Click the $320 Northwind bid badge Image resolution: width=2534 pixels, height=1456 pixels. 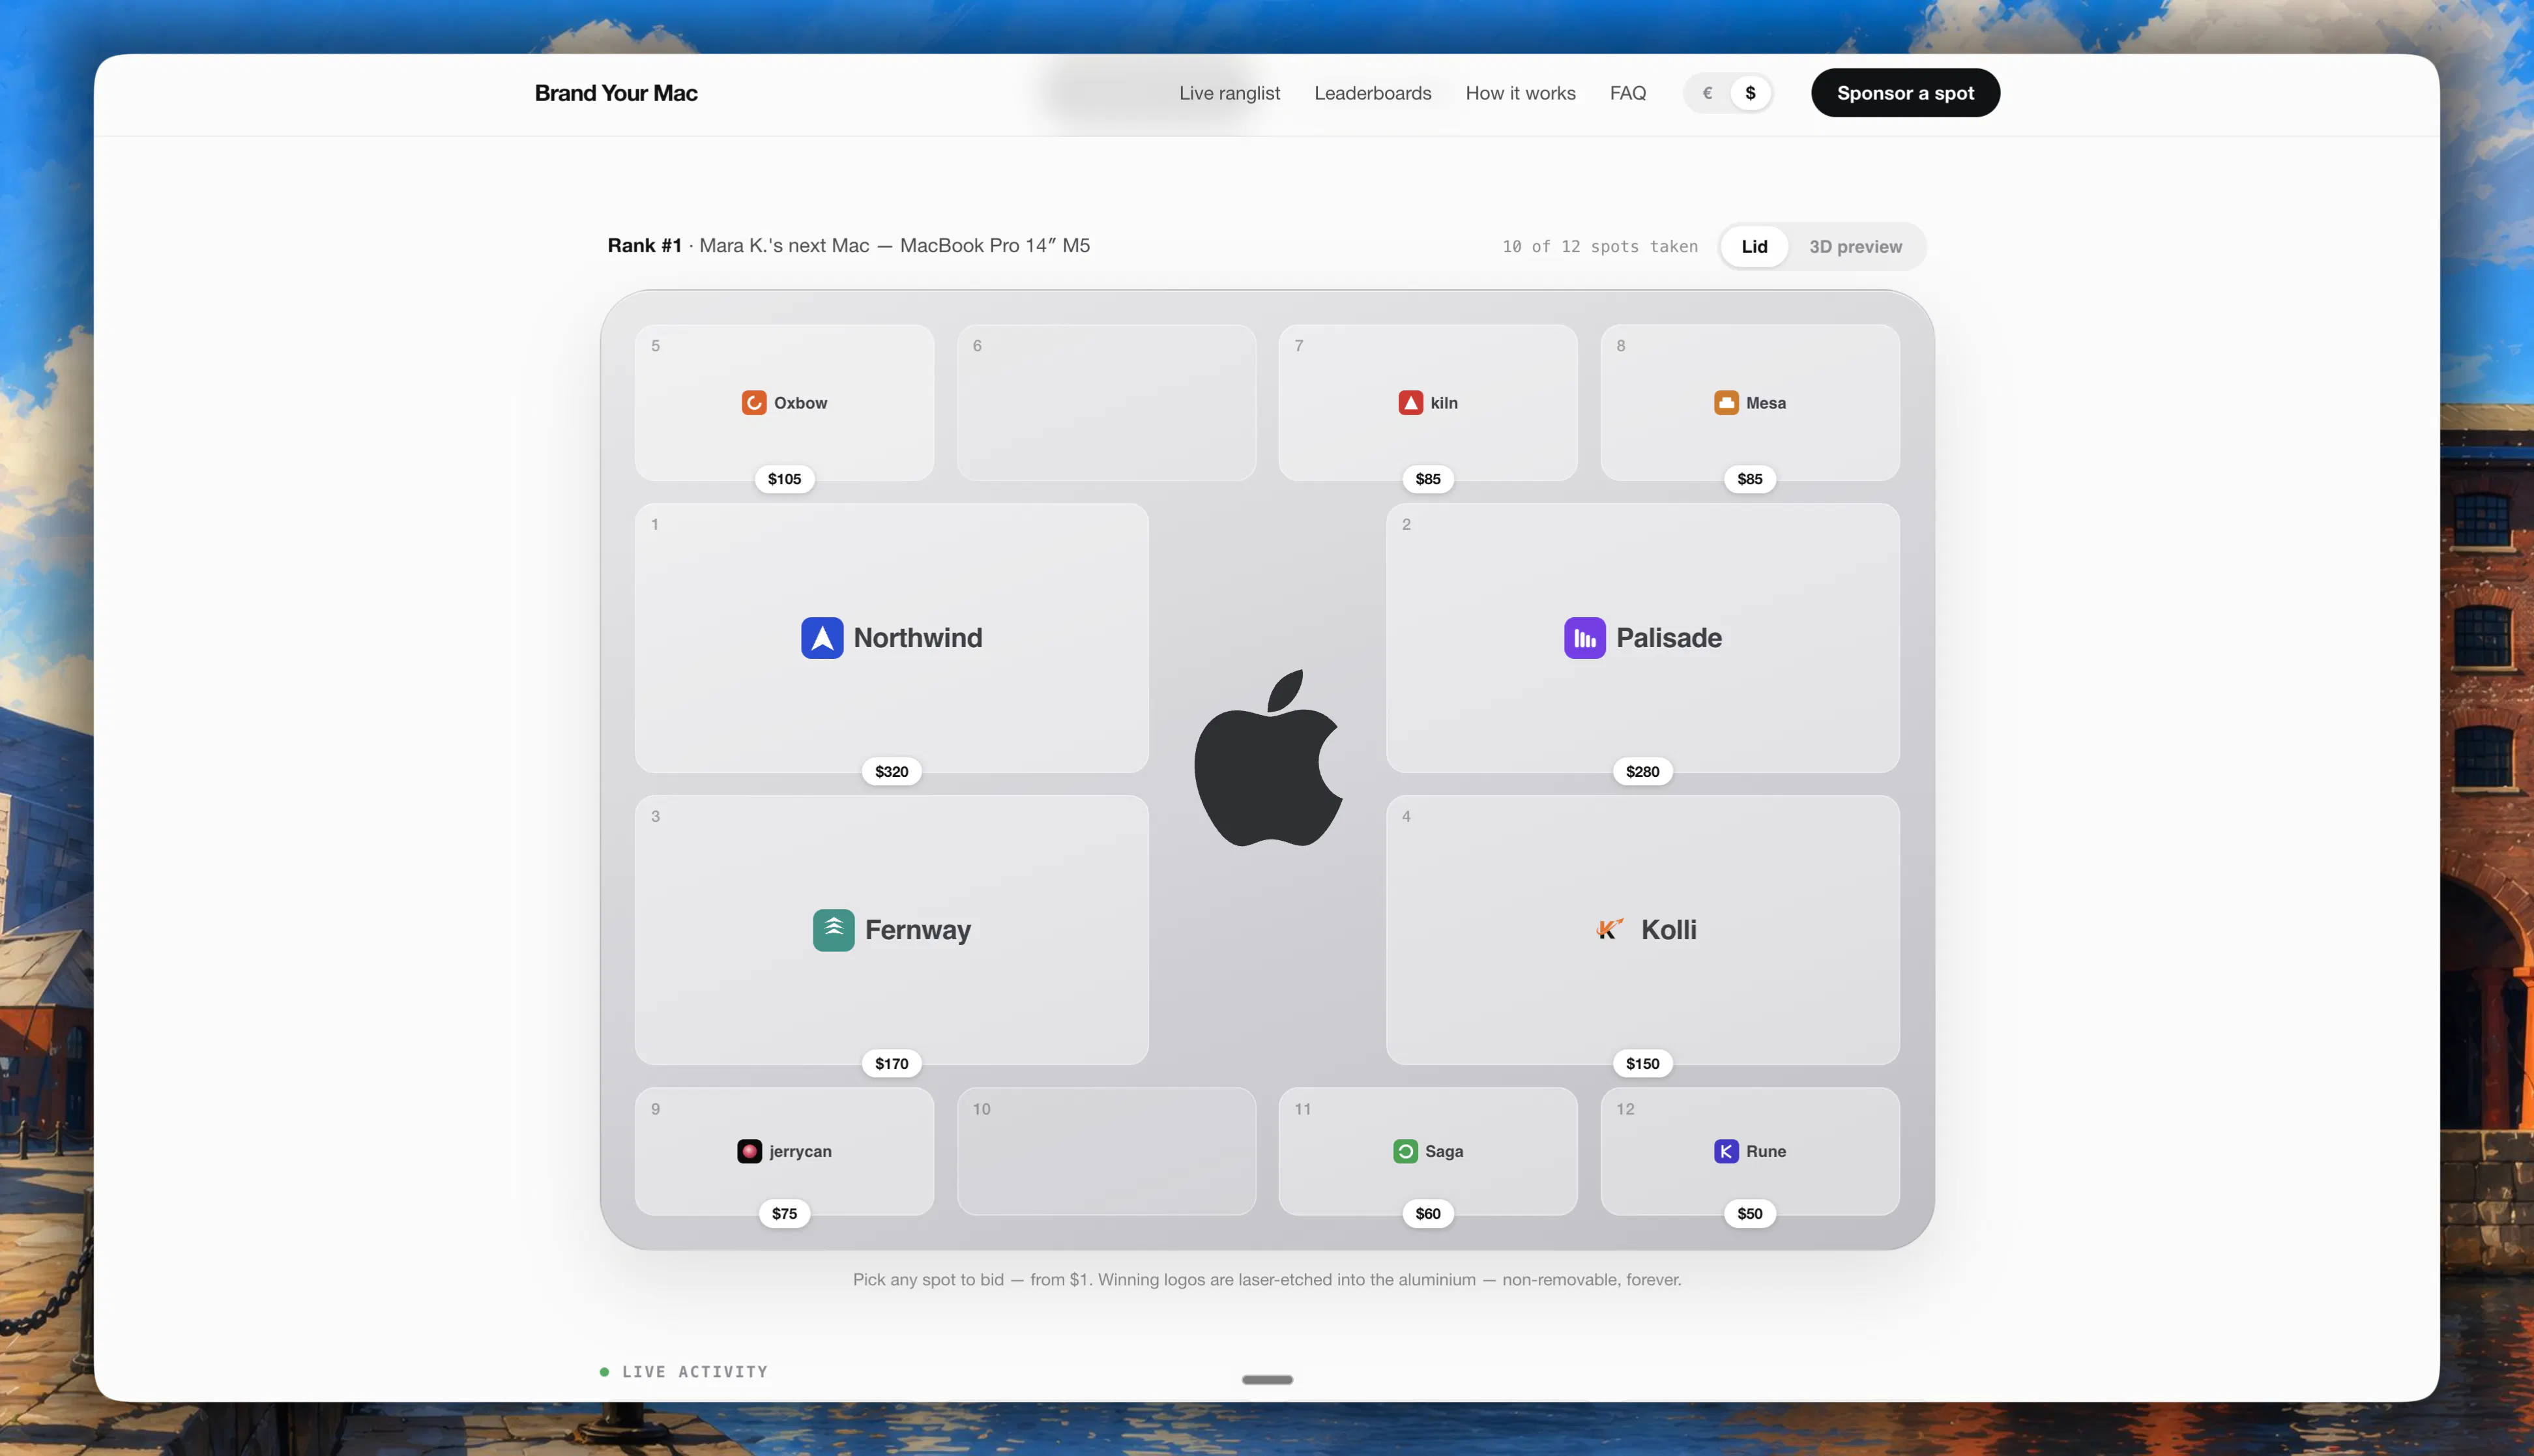891,772
